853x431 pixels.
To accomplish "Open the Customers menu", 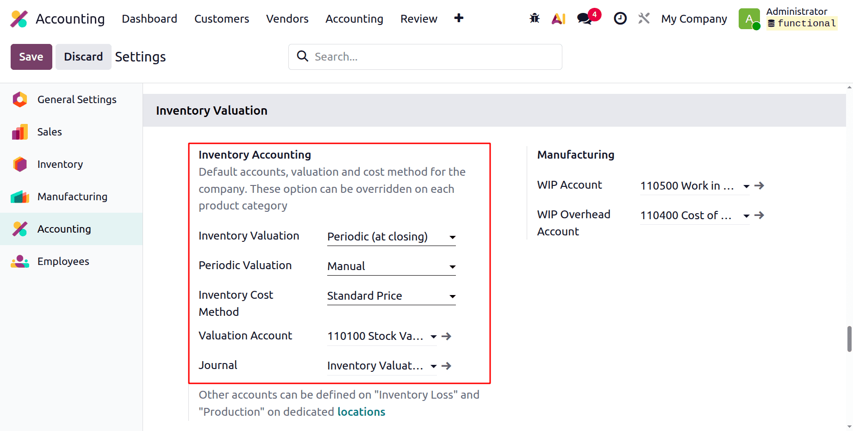I will (222, 18).
